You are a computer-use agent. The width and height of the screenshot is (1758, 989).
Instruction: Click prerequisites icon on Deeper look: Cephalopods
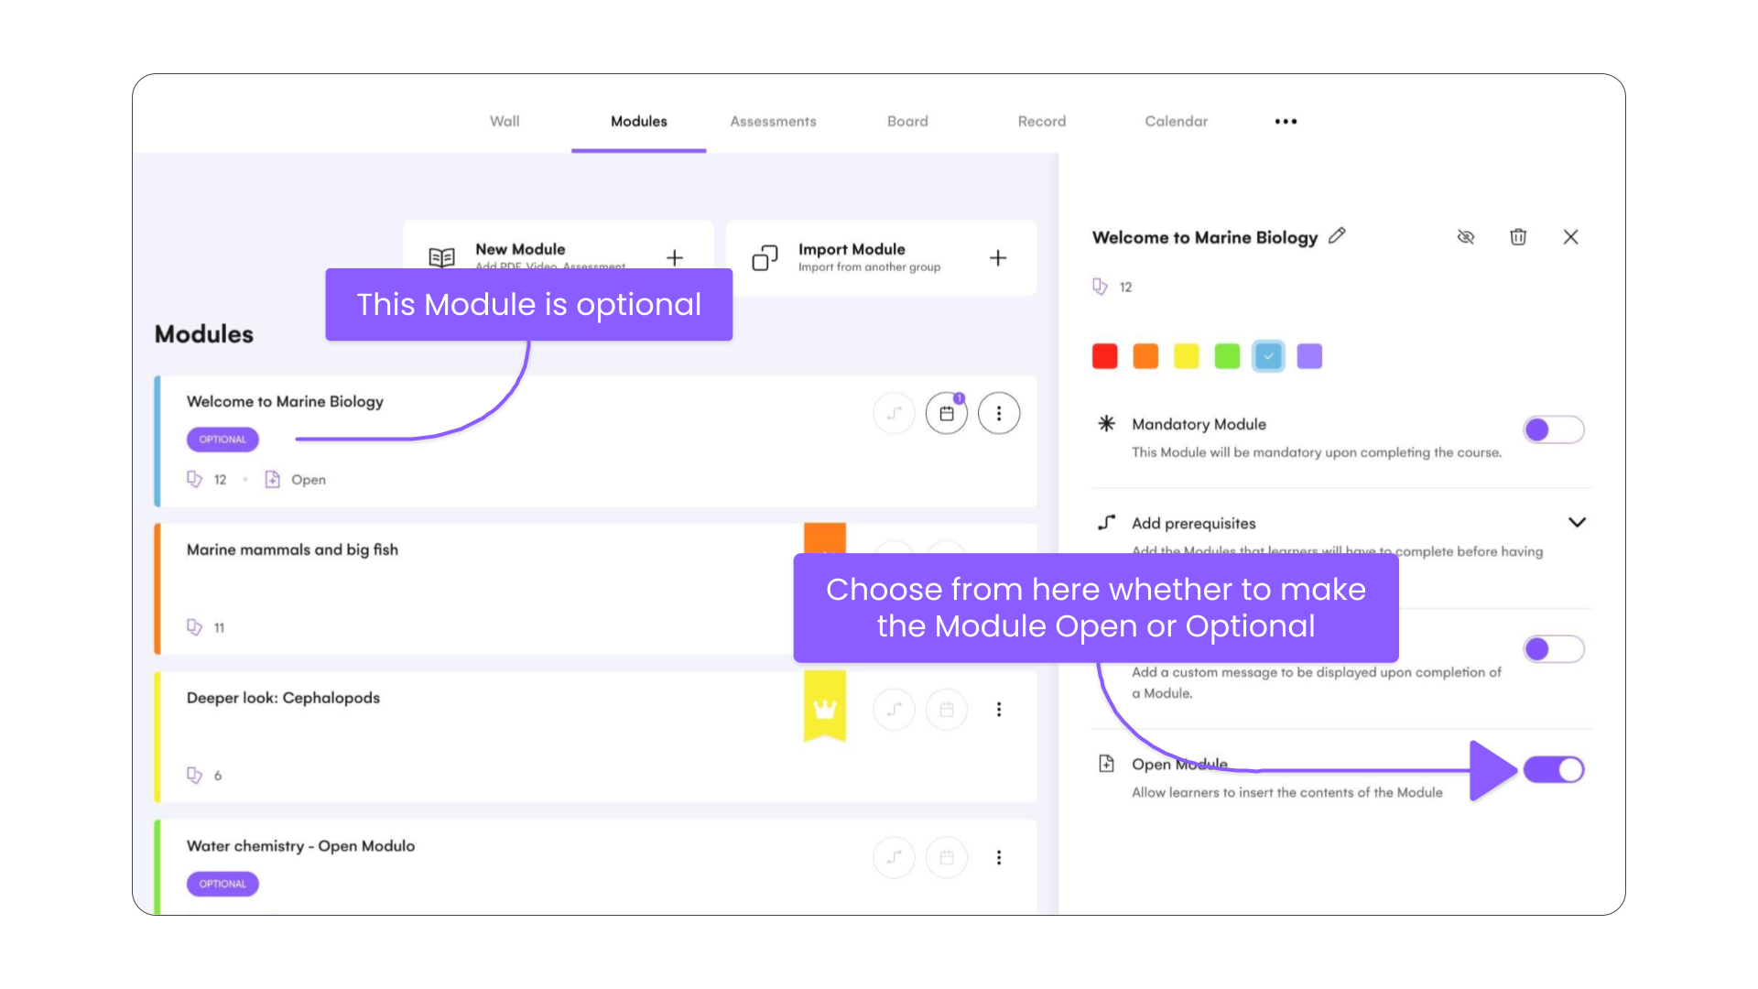(895, 710)
